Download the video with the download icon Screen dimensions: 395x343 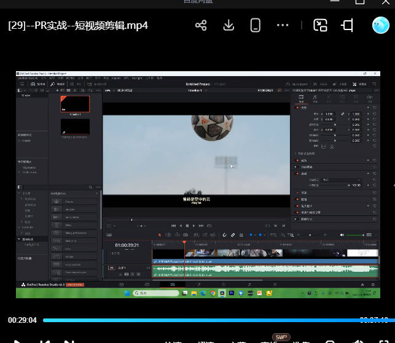point(229,25)
